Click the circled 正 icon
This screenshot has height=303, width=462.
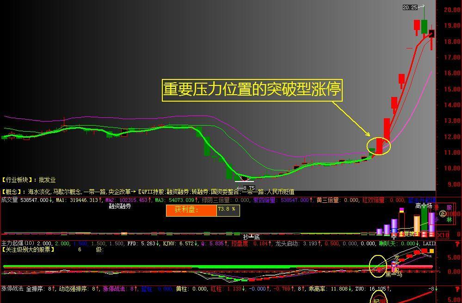(442, 214)
